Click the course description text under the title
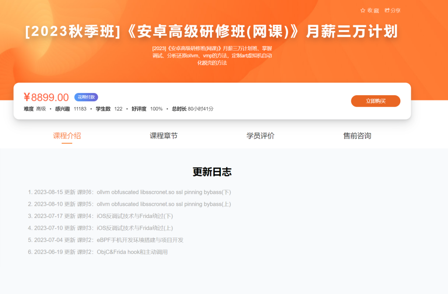Screen dimensions: 448x294 pyautogui.click(x=212, y=55)
